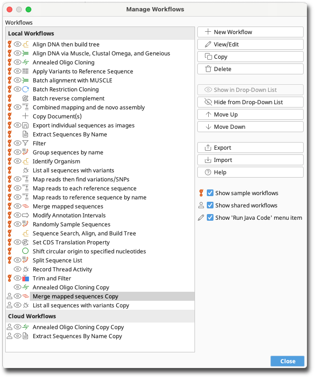Click the circular arrow icon for Batch Restriction Cloning

[26, 90]
